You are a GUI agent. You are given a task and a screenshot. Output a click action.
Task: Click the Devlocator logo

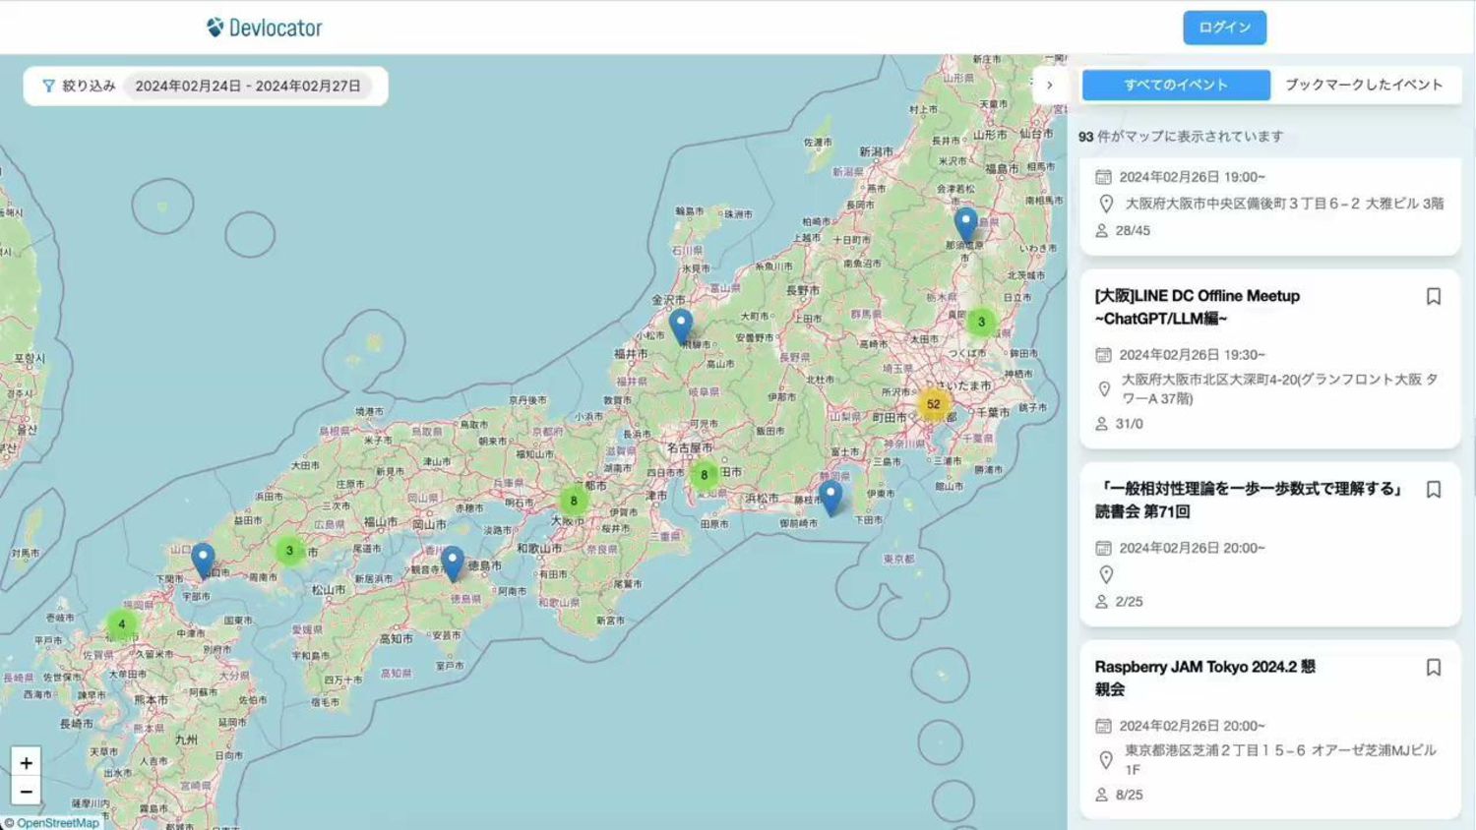point(265,28)
